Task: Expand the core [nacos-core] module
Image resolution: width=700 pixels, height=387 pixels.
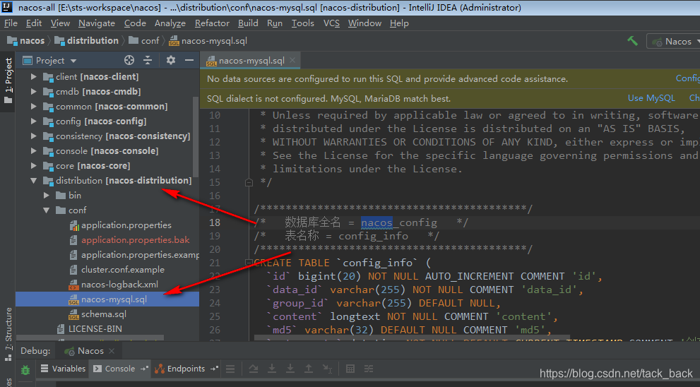Action: point(33,165)
